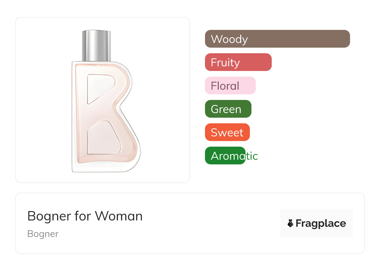Pick the pink Floral accord bar
This screenshot has height=269, width=380.
(x=230, y=86)
